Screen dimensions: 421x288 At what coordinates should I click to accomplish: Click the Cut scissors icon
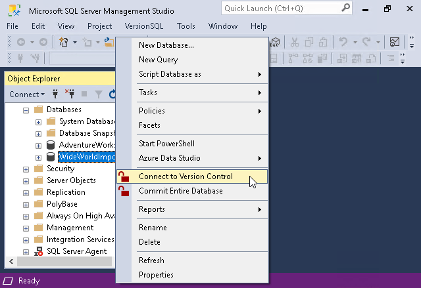[295, 42]
